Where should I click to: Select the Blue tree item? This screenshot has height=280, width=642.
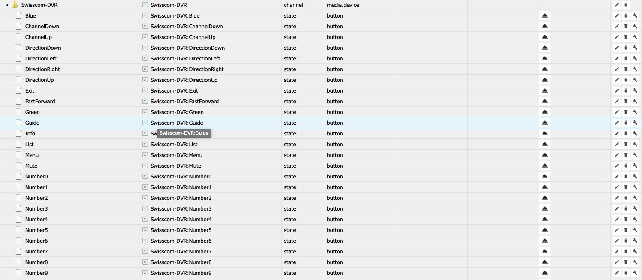30,15
